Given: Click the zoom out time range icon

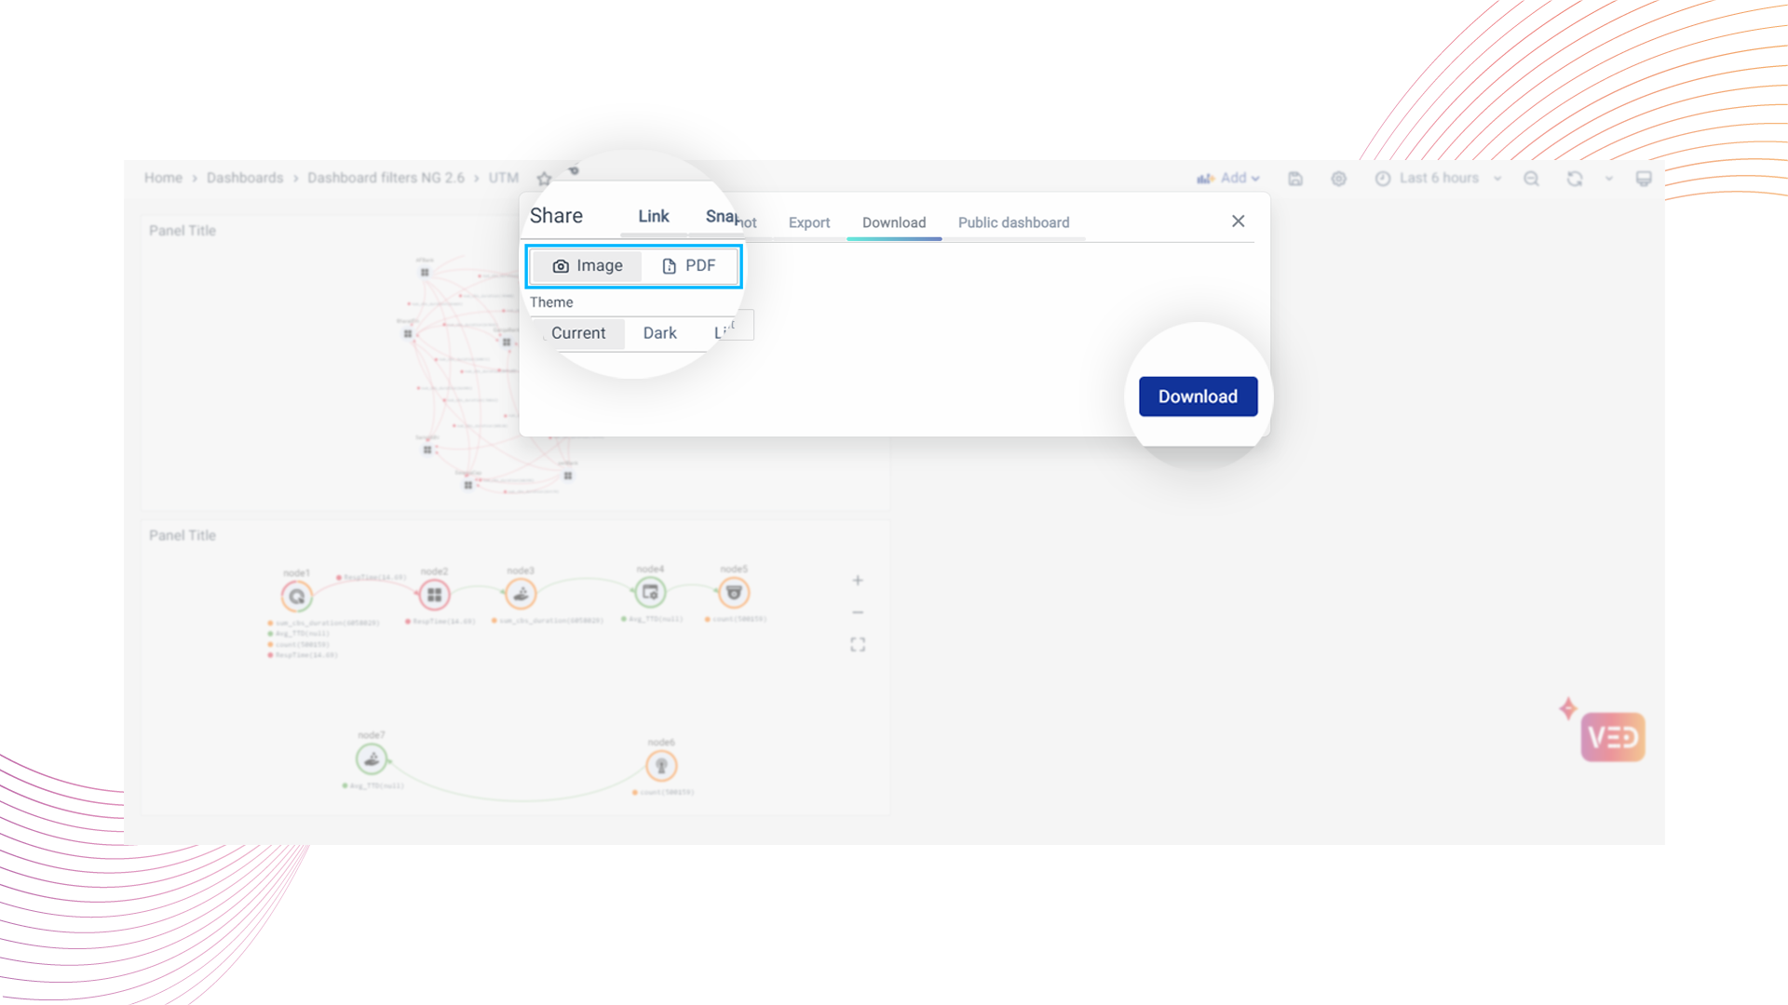Looking at the screenshot, I should pyautogui.click(x=1531, y=179).
